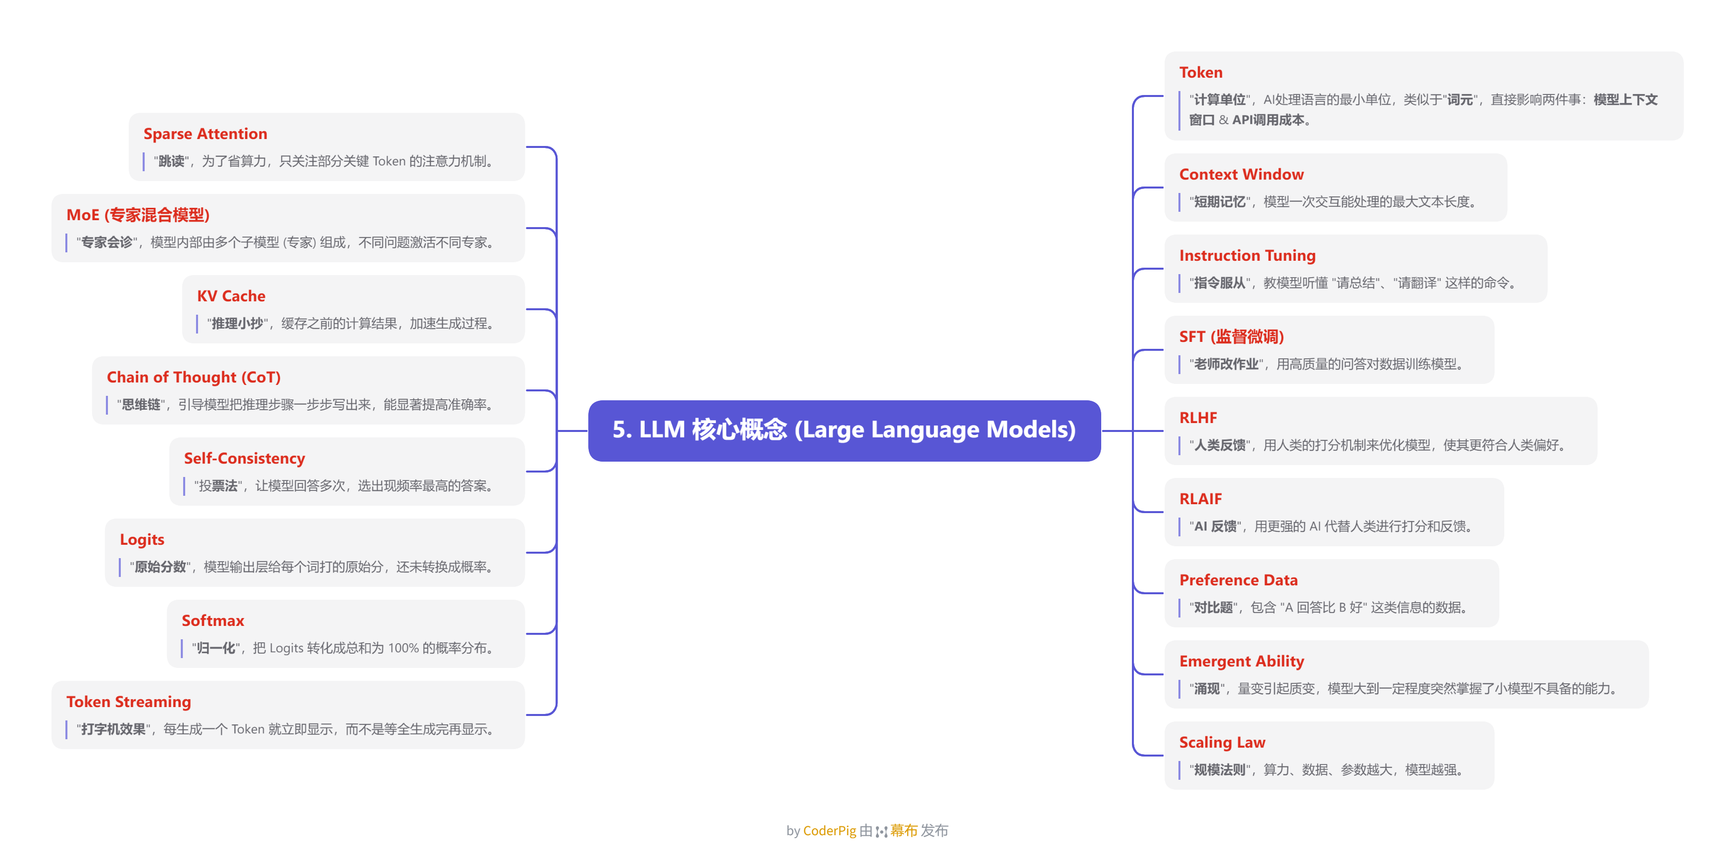Click the KV Cache node
1735x856 pixels.
[230, 296]
